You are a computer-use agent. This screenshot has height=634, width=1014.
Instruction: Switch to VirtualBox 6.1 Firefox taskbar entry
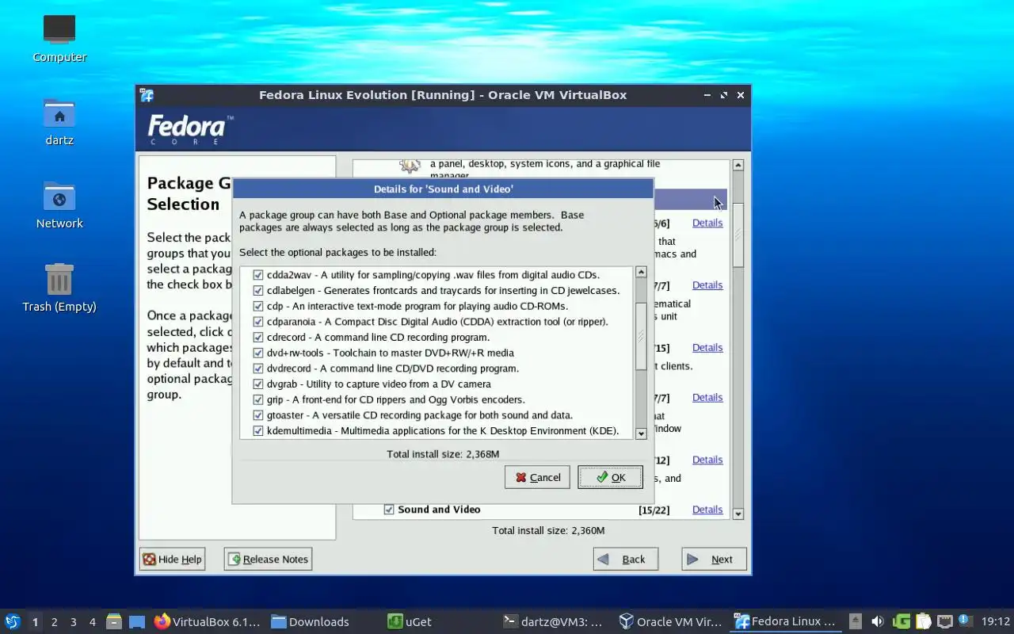pos(207,621)
